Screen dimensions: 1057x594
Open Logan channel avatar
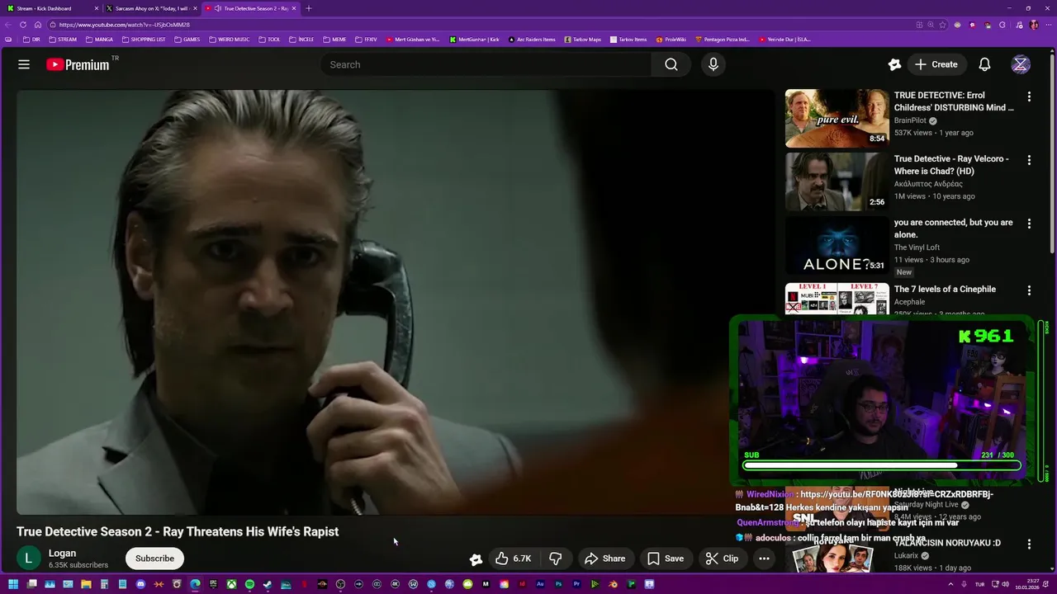pos(29,559)
